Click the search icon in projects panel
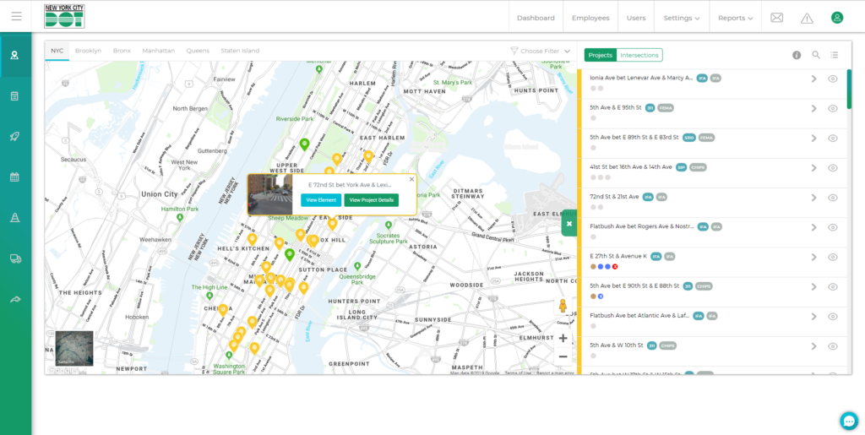 816,55
